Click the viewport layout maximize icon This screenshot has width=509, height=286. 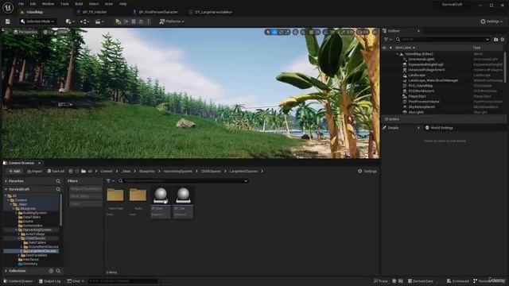coord(375,32)
